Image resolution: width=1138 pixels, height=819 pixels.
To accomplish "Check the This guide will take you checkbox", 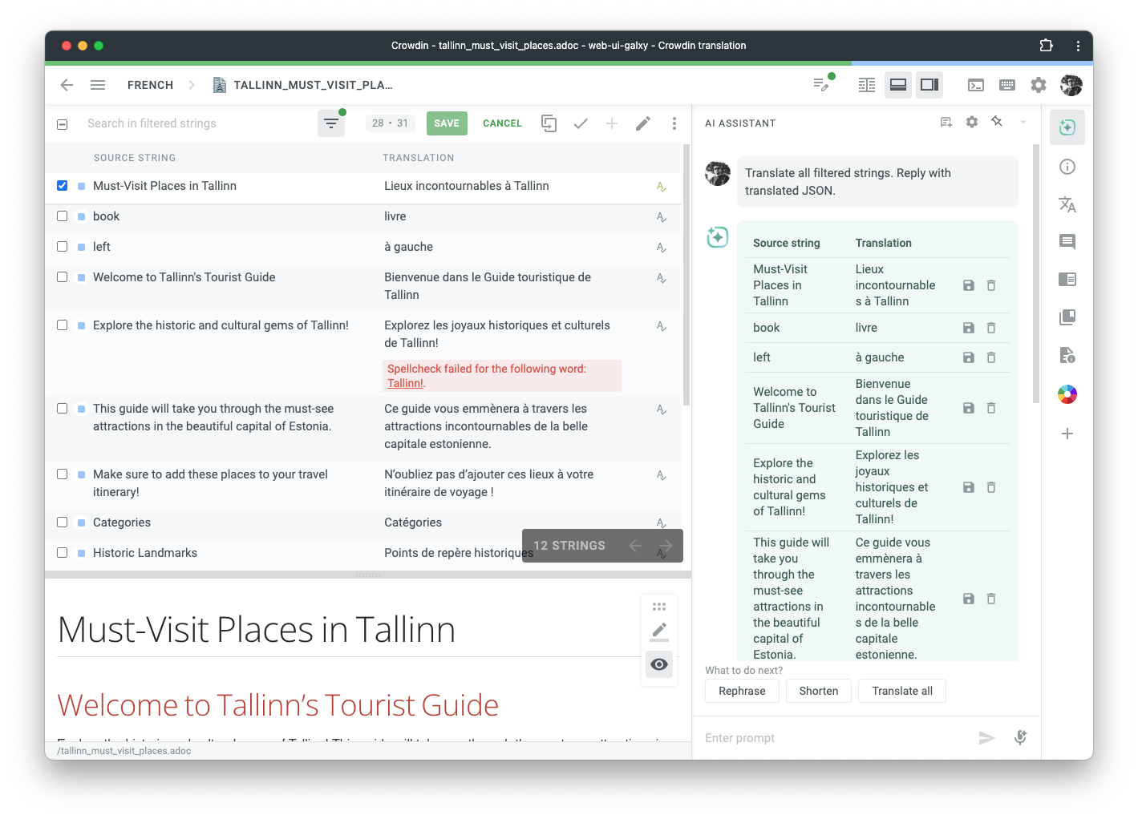I will 62,409.
